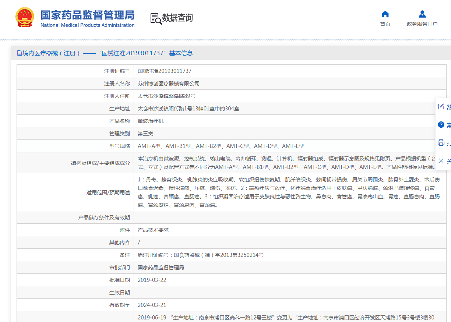This screenshot has height=322, width=451.
Task: Click 审批部门 row label
Action: pos(120,268)
